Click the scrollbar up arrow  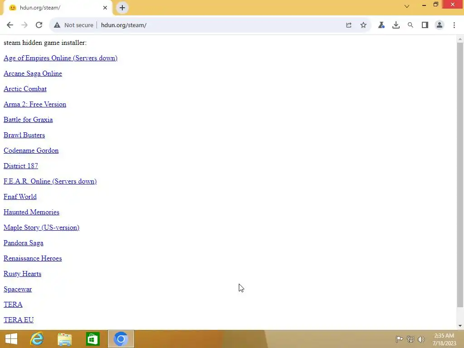[x=460, y=39]
